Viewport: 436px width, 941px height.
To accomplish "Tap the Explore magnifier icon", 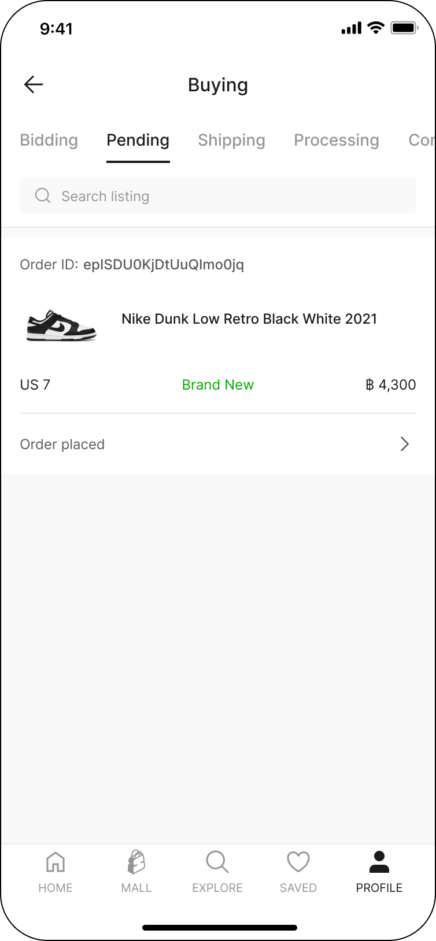I will pyautogui.click(x=217, y=862).
